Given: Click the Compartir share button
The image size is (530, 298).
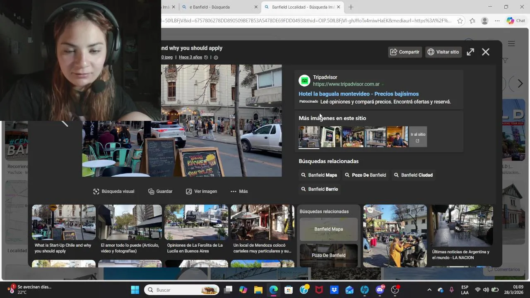Looking at the screenshot, I should tap(405, 52).
